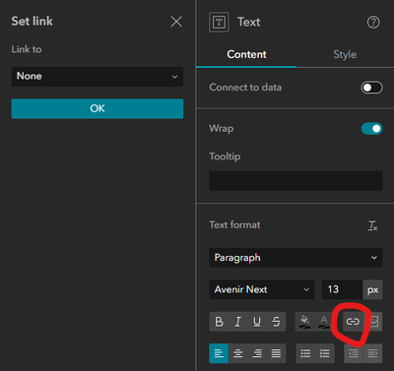Apply italic formatting
This screenshot has height=371, width=394.
[x=238, y=322]
